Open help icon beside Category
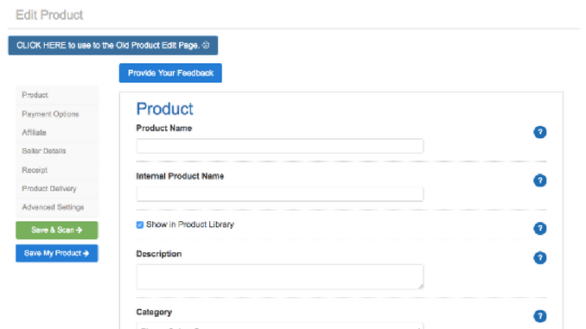The height and width of the screenshot is (329, 586). coord(539,316)
